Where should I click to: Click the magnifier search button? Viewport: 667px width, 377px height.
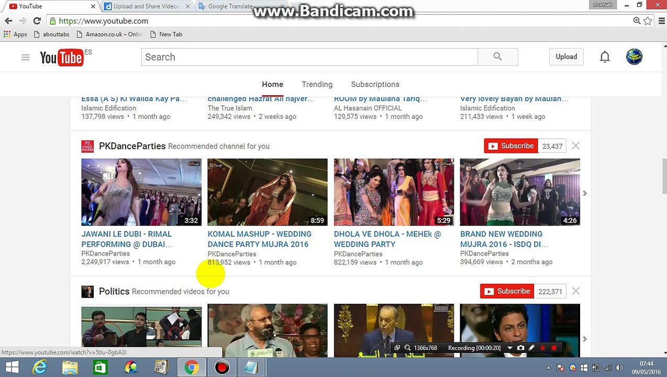click(497, 57)
